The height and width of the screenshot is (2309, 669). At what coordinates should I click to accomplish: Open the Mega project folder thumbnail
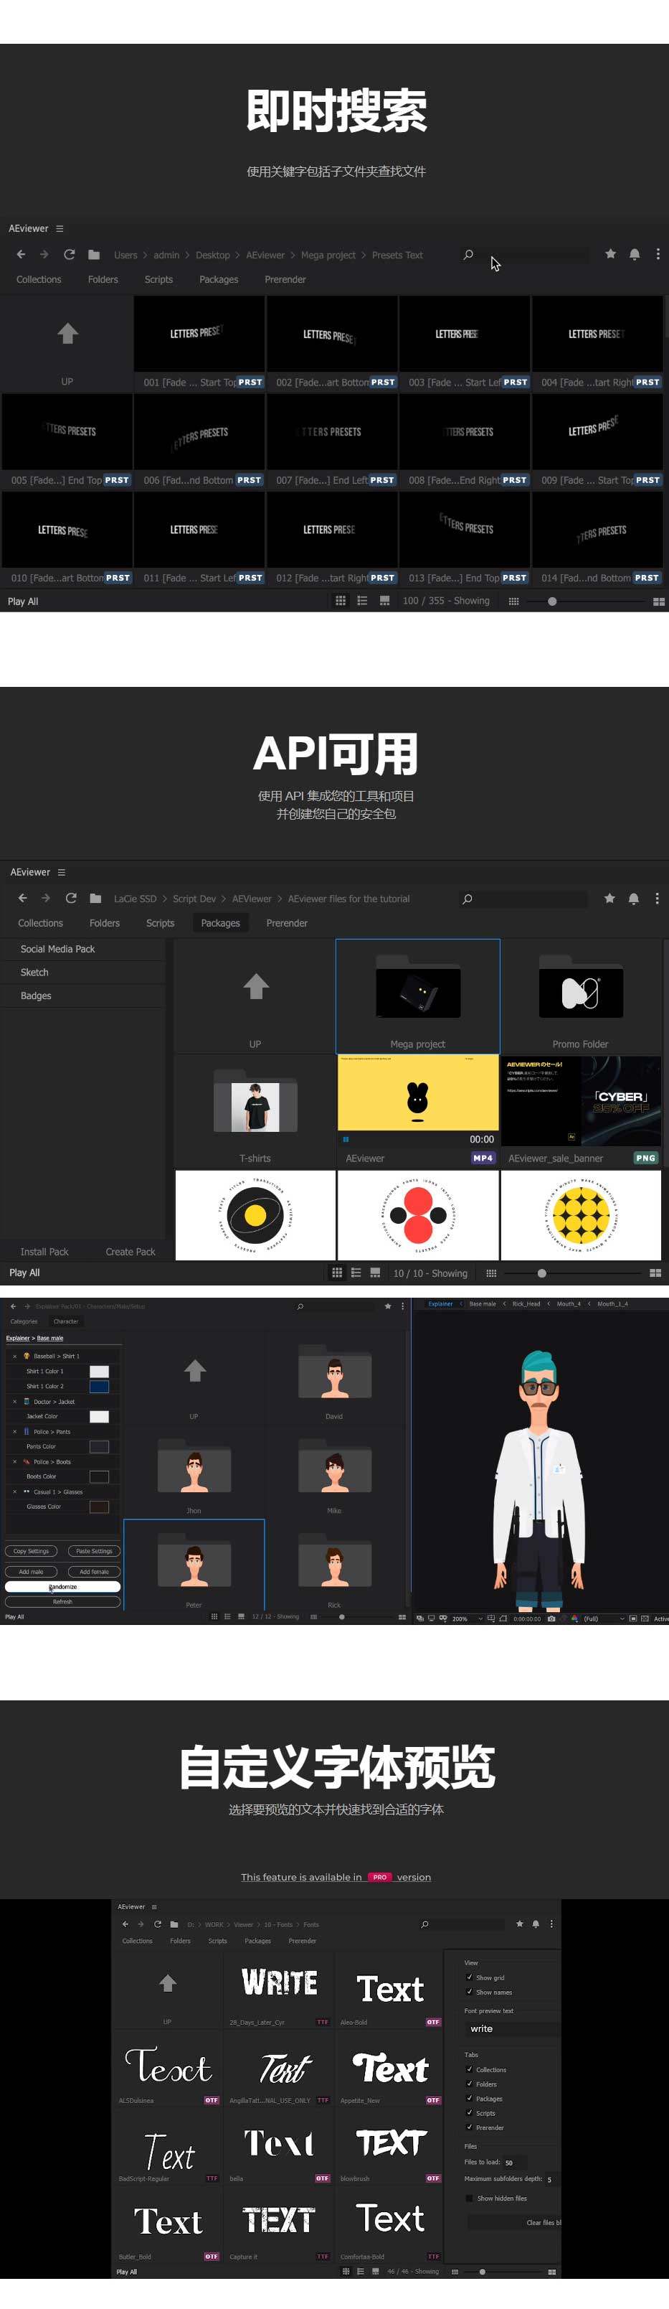(x=417, y=996)
